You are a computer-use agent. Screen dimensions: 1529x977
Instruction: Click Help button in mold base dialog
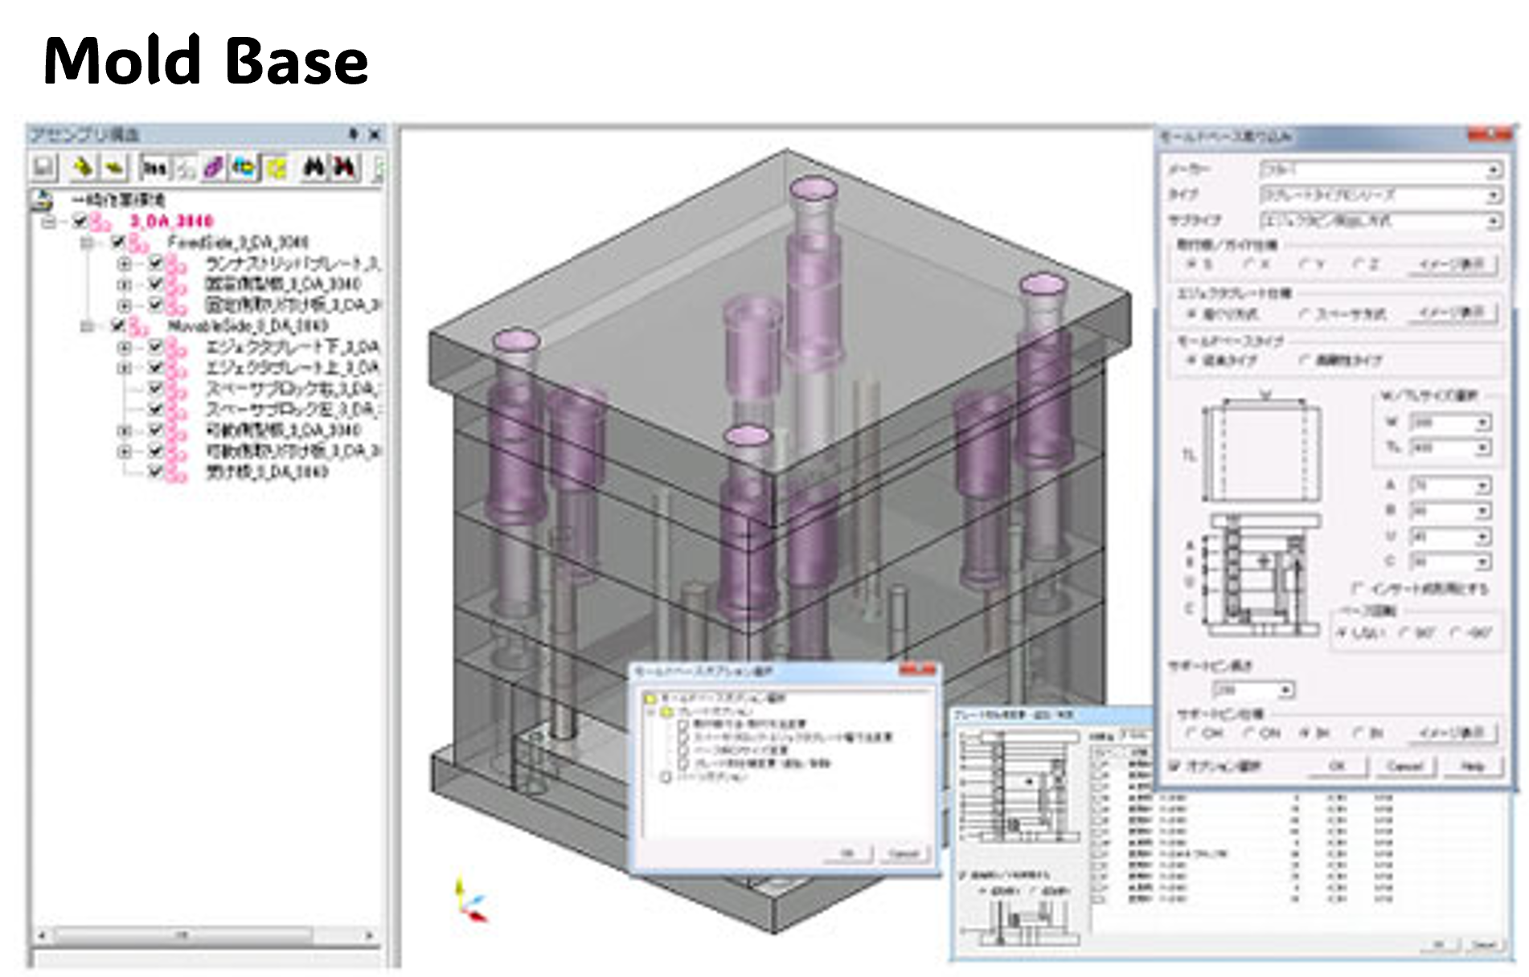pyautogui.click(x=1472, y=766)
